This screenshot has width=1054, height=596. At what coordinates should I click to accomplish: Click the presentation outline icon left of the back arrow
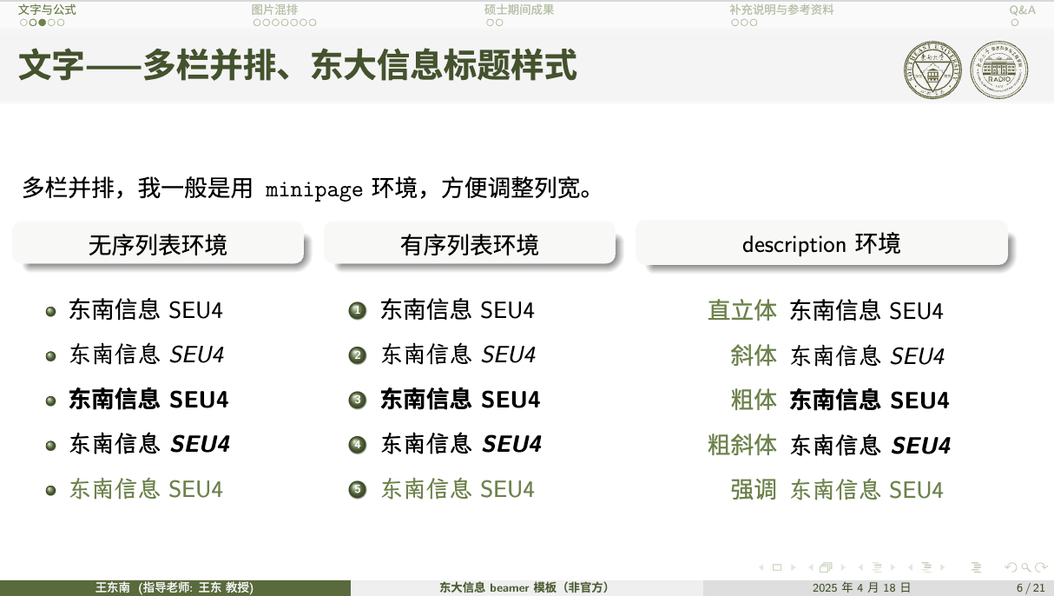click(x=976, y=567)
